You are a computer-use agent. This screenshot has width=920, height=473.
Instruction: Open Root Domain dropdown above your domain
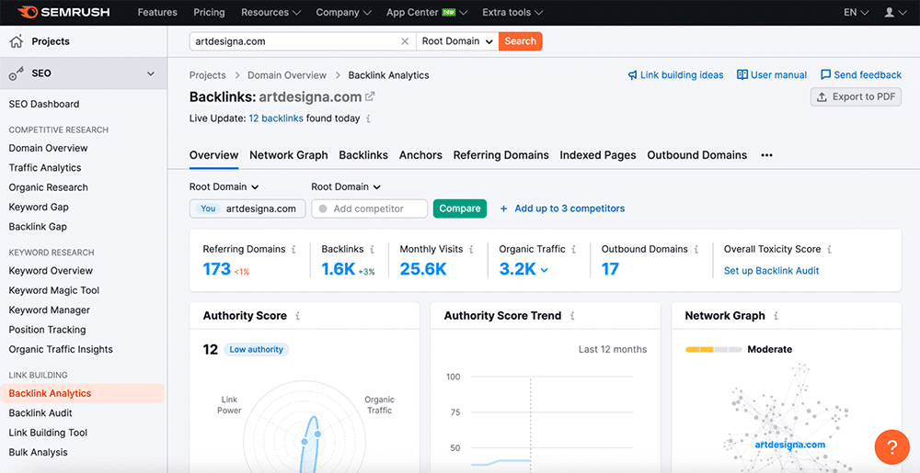(x=224, y=187)
